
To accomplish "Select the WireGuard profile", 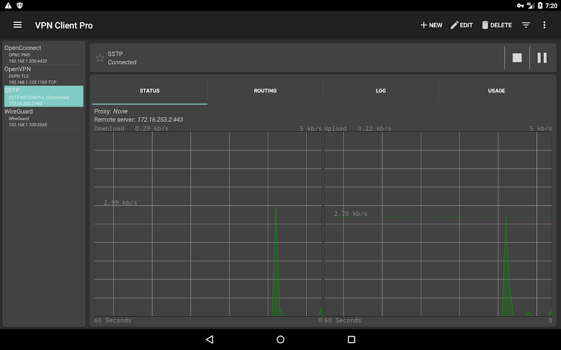I will (x=43, y=118).
